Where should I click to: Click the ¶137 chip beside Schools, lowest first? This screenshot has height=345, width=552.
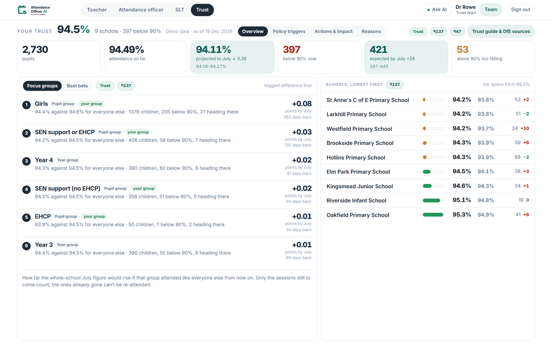[x=395, y=85]
